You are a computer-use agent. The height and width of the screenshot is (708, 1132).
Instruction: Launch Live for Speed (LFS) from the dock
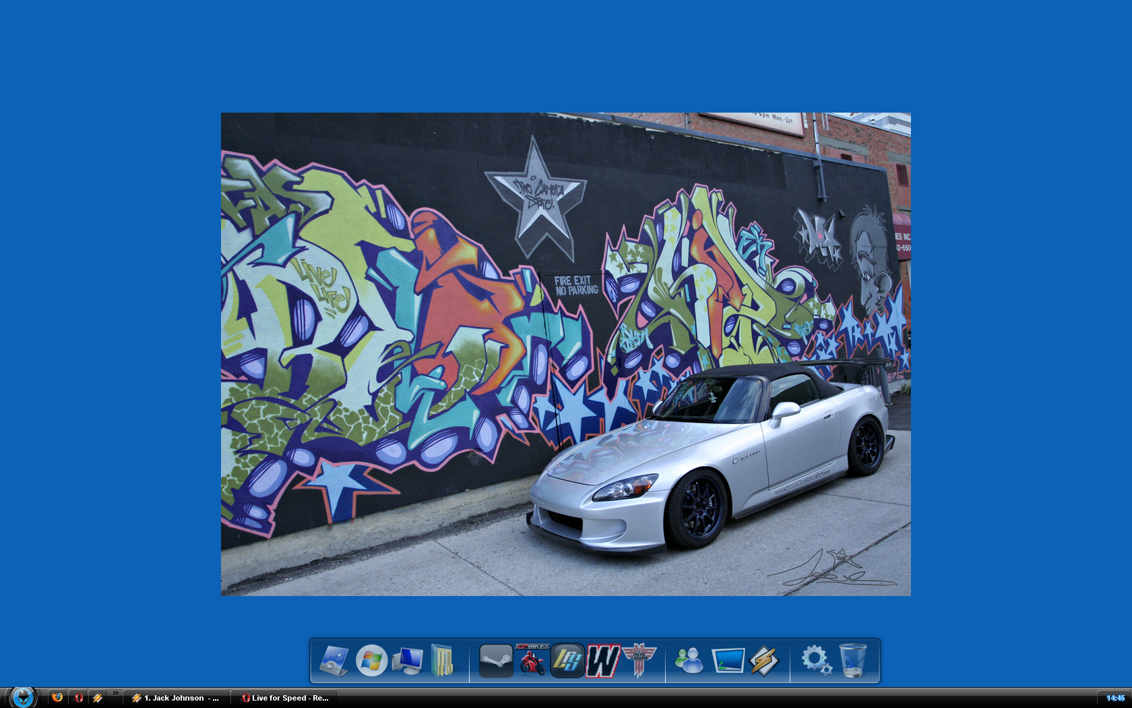pos(567,661)
